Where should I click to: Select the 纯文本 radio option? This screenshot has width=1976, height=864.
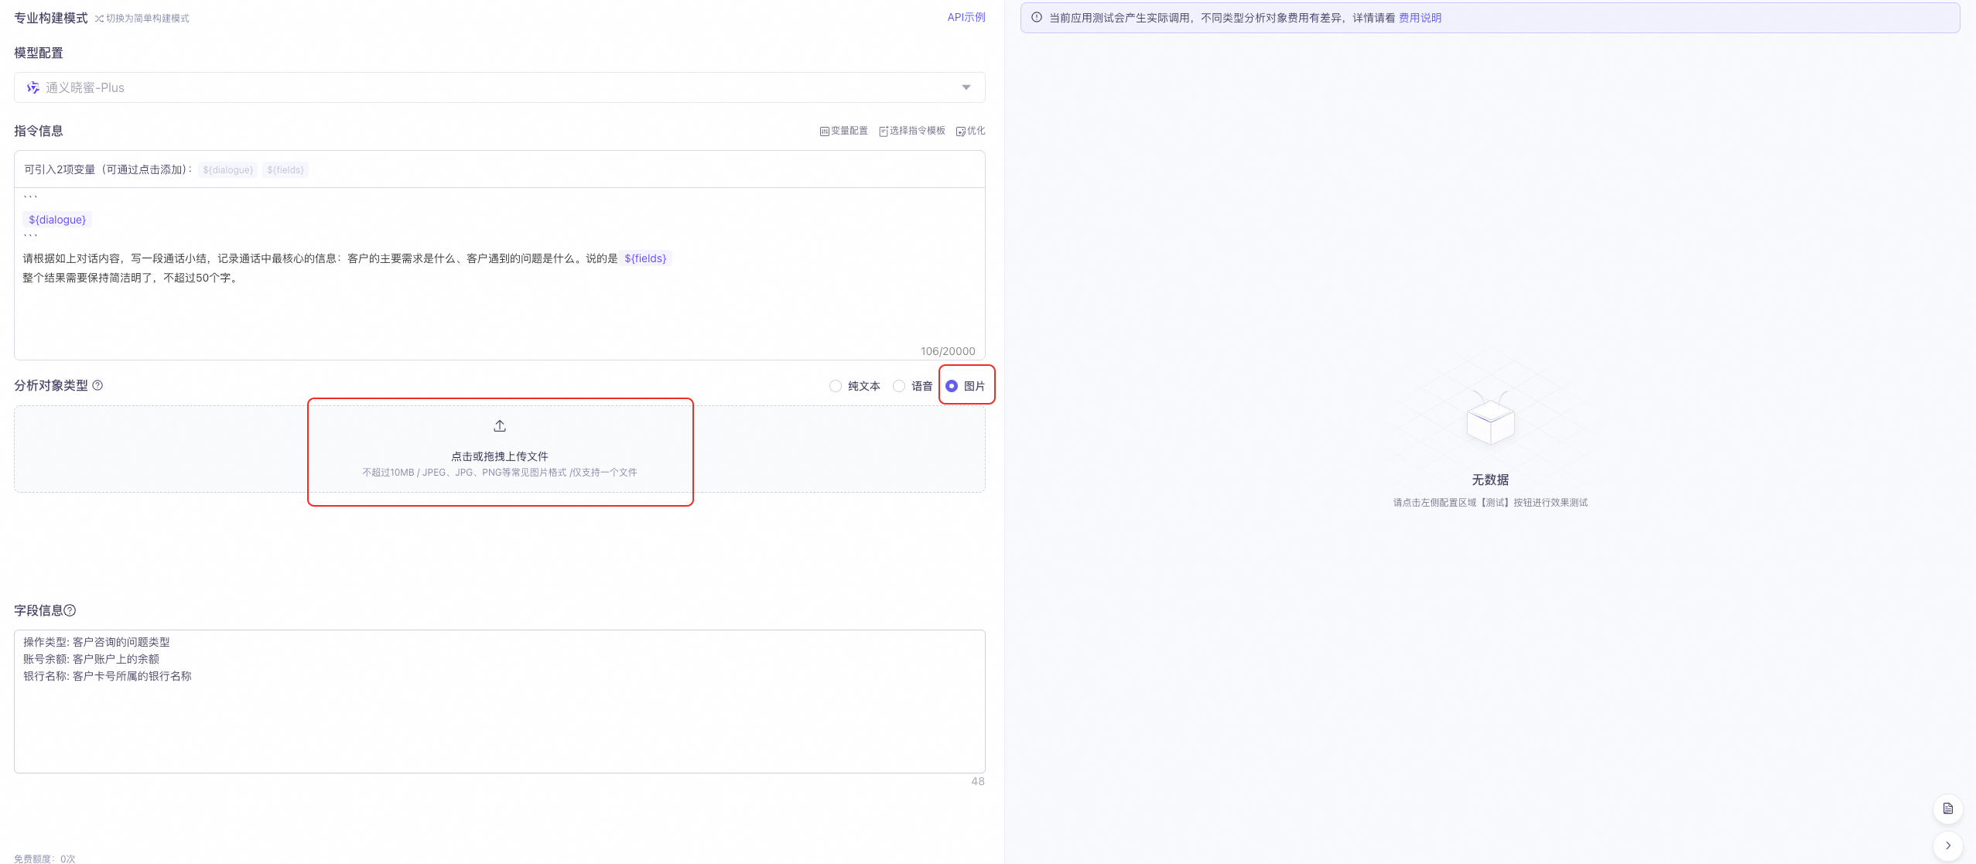click(x=855, y=386)
